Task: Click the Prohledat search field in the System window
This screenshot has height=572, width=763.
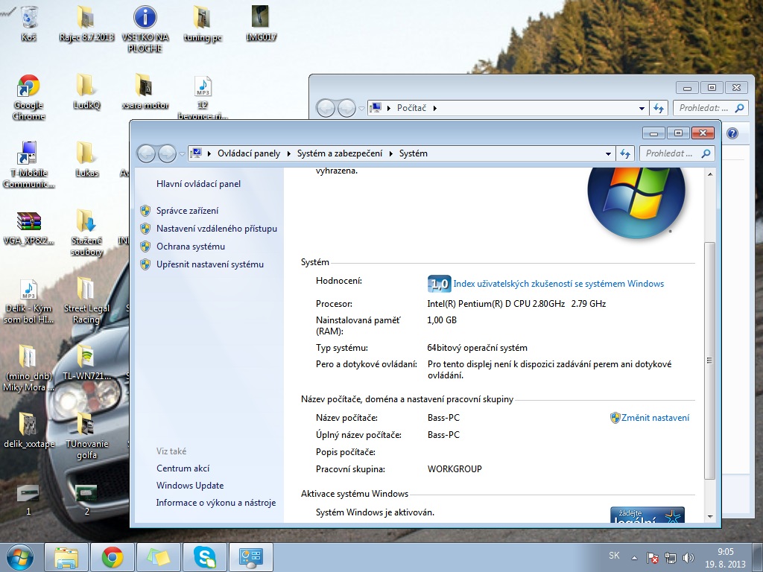Action: [669, 153]
